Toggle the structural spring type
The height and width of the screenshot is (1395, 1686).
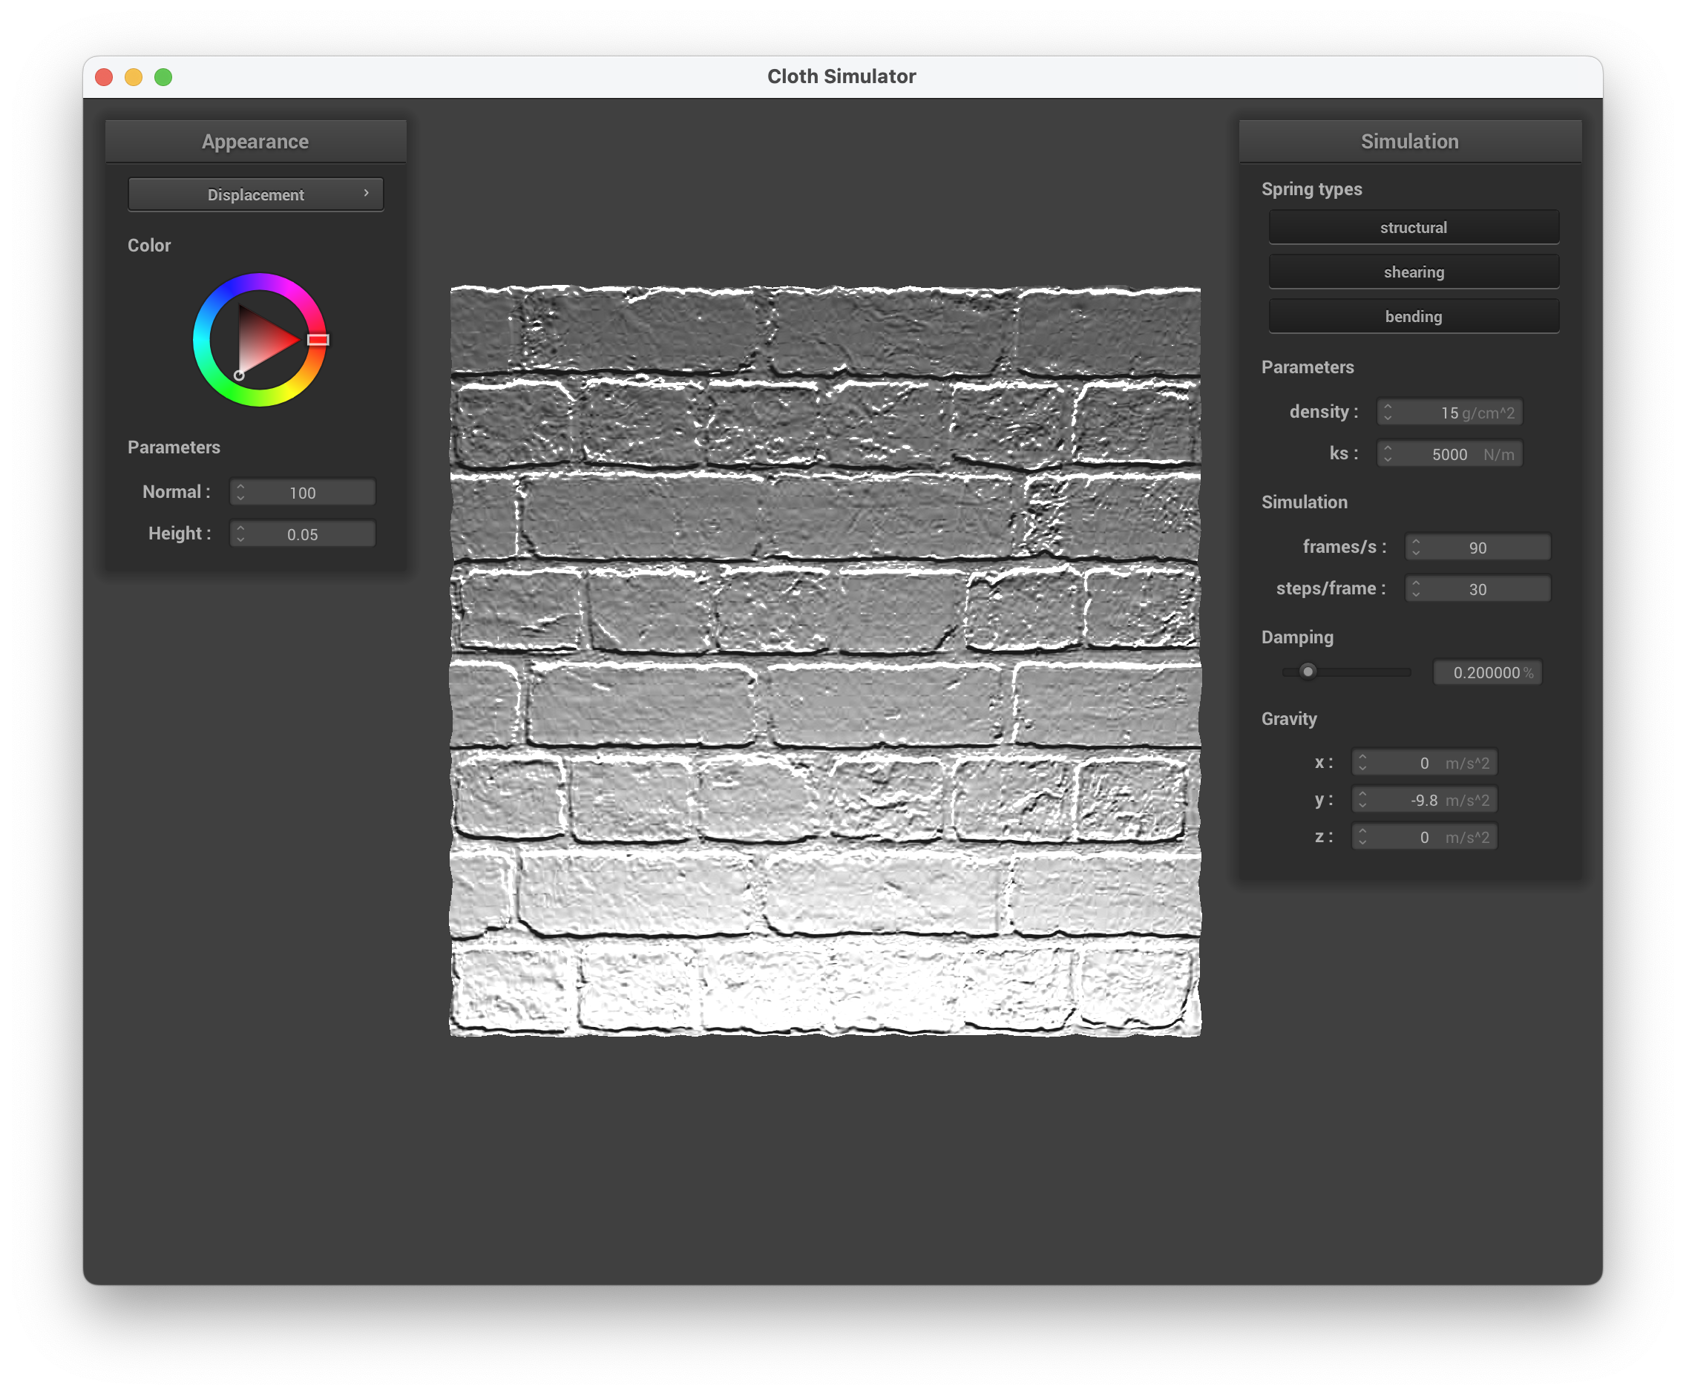[x=1413, y=227]
